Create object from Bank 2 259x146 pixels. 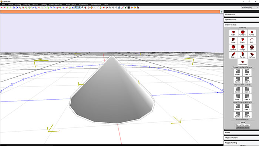pos(247,72)
